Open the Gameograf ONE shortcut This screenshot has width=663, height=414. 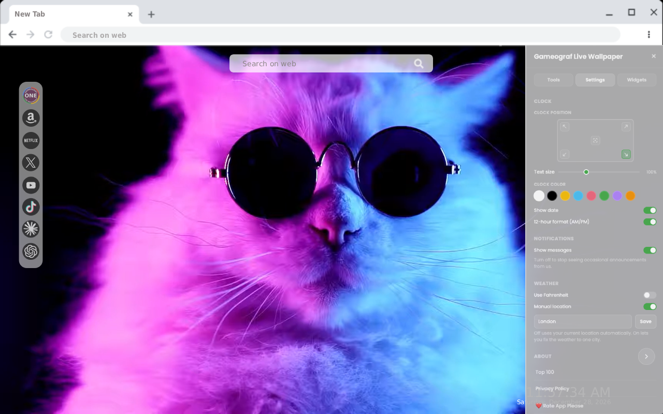point(31,95)
